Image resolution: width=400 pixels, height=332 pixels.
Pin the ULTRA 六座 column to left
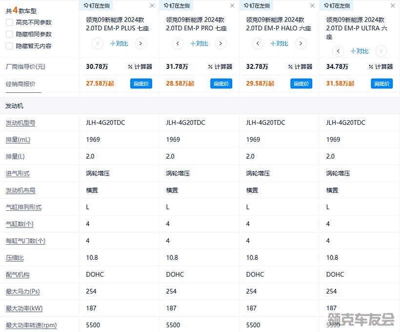click(337, 6)
